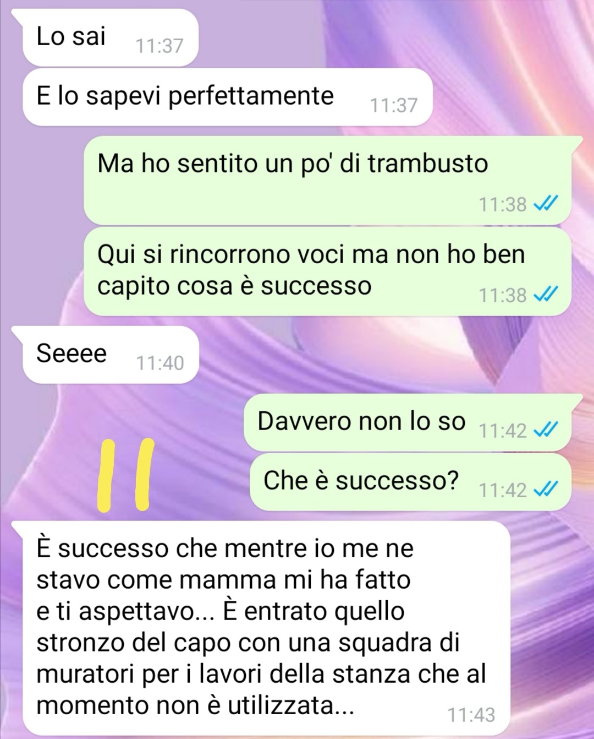Tap the "Lo sai" message bubble
594x739 pixels.
tap(110, 37)
